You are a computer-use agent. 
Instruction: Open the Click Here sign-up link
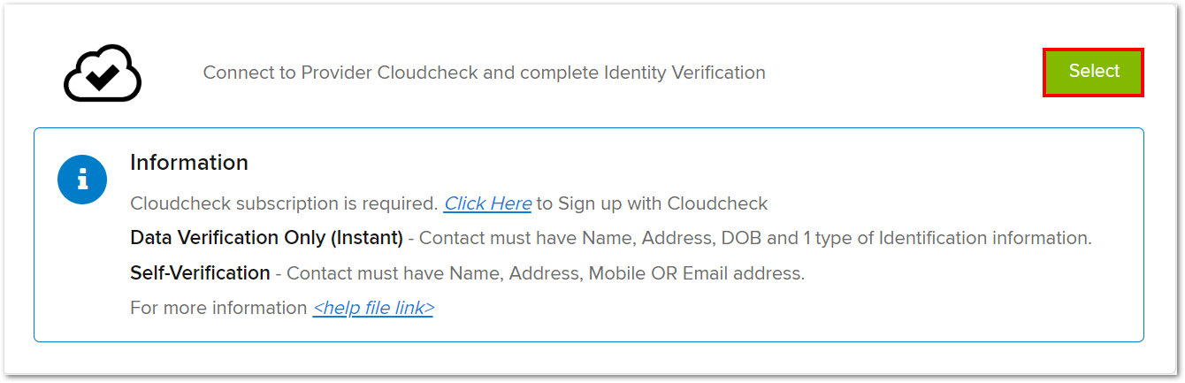coord(487,203)
